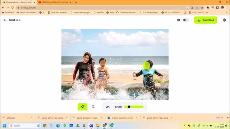Adjust the Brush size slider

134,107
